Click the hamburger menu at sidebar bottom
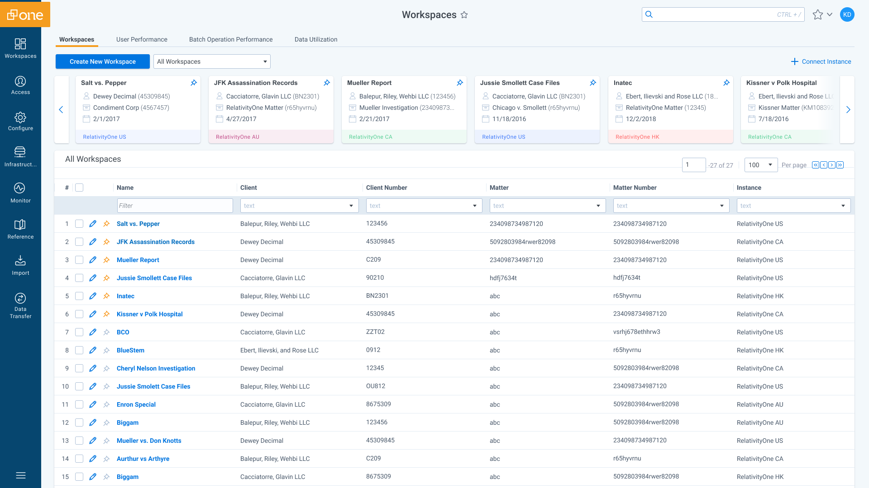The image size is (869, 488). tap(20, 475)
